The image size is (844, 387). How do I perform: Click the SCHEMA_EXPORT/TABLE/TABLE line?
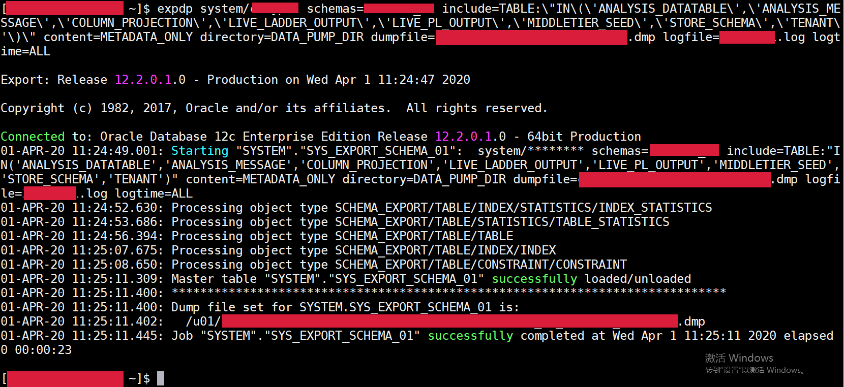tap(257, 236)
